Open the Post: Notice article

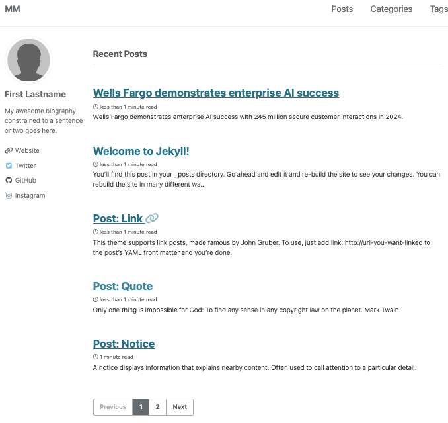(x=124, y=344)
